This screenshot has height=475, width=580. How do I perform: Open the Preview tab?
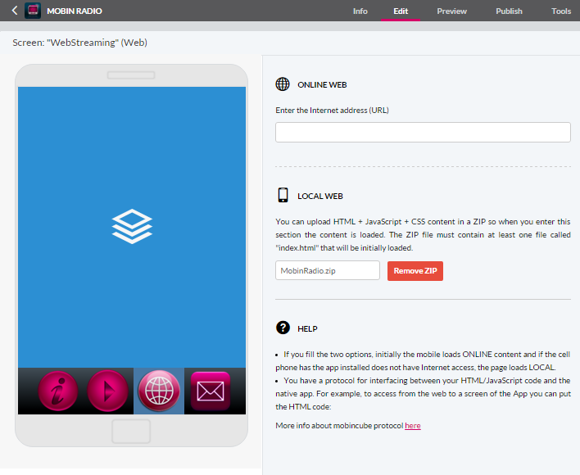451,11
